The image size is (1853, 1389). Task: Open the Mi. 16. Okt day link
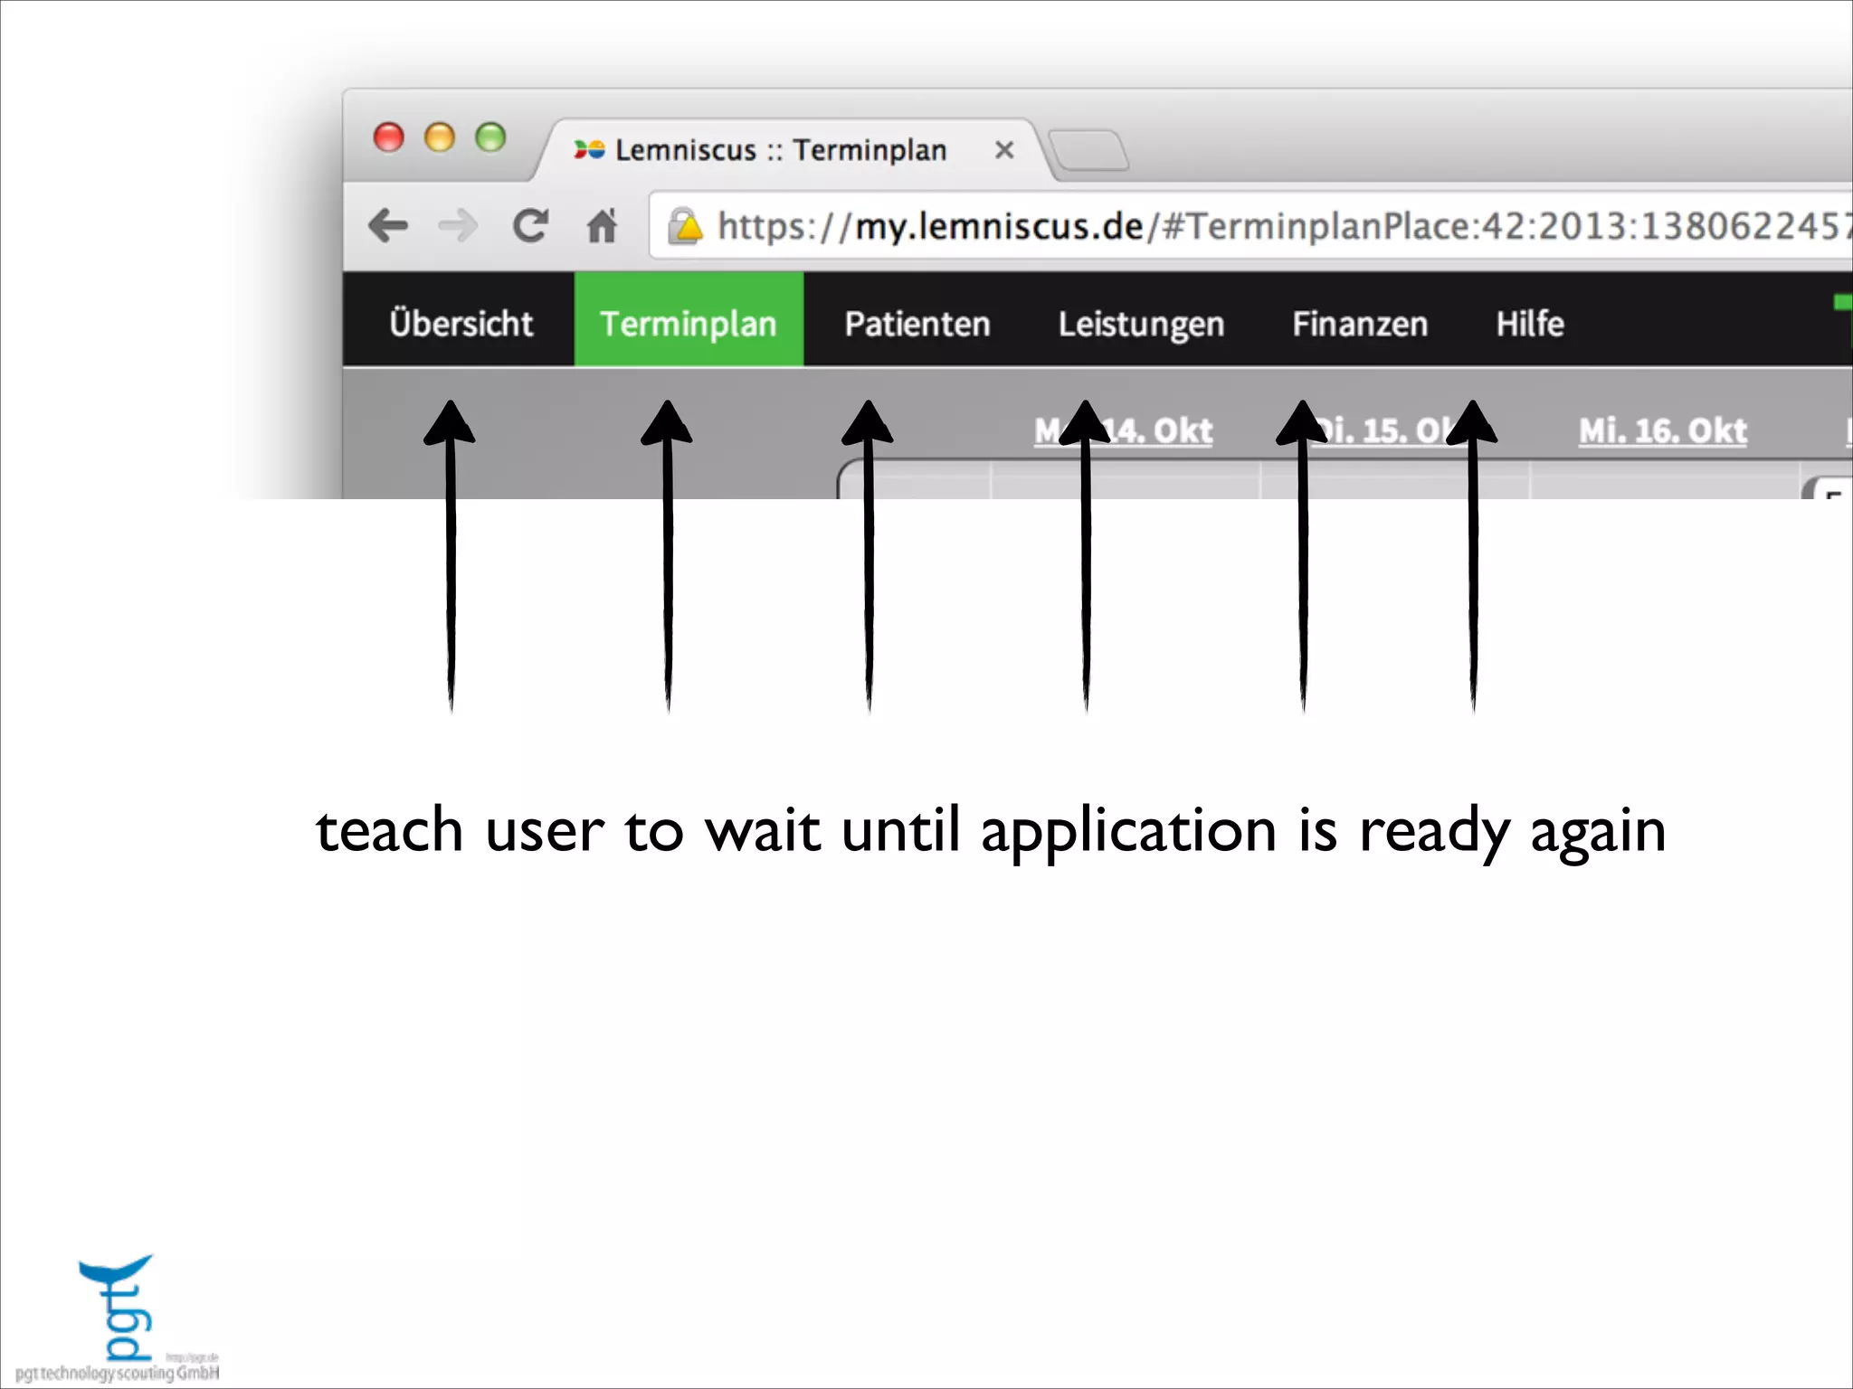tap(1663, 430)
